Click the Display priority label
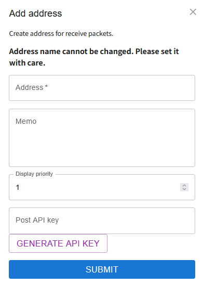Image resolution: width=203 pixels, height=285 pixels. click(34, 174)
